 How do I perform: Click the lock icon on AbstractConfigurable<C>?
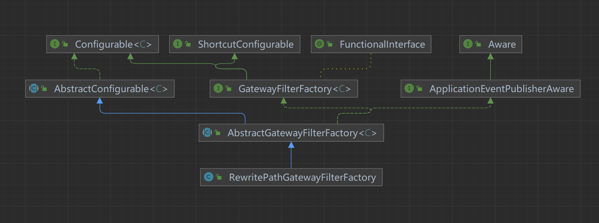[44, 88]
